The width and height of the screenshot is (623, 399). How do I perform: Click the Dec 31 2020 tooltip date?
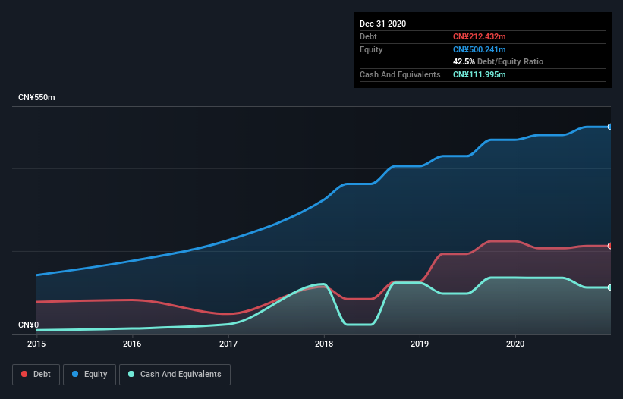(x=382, y=24)
